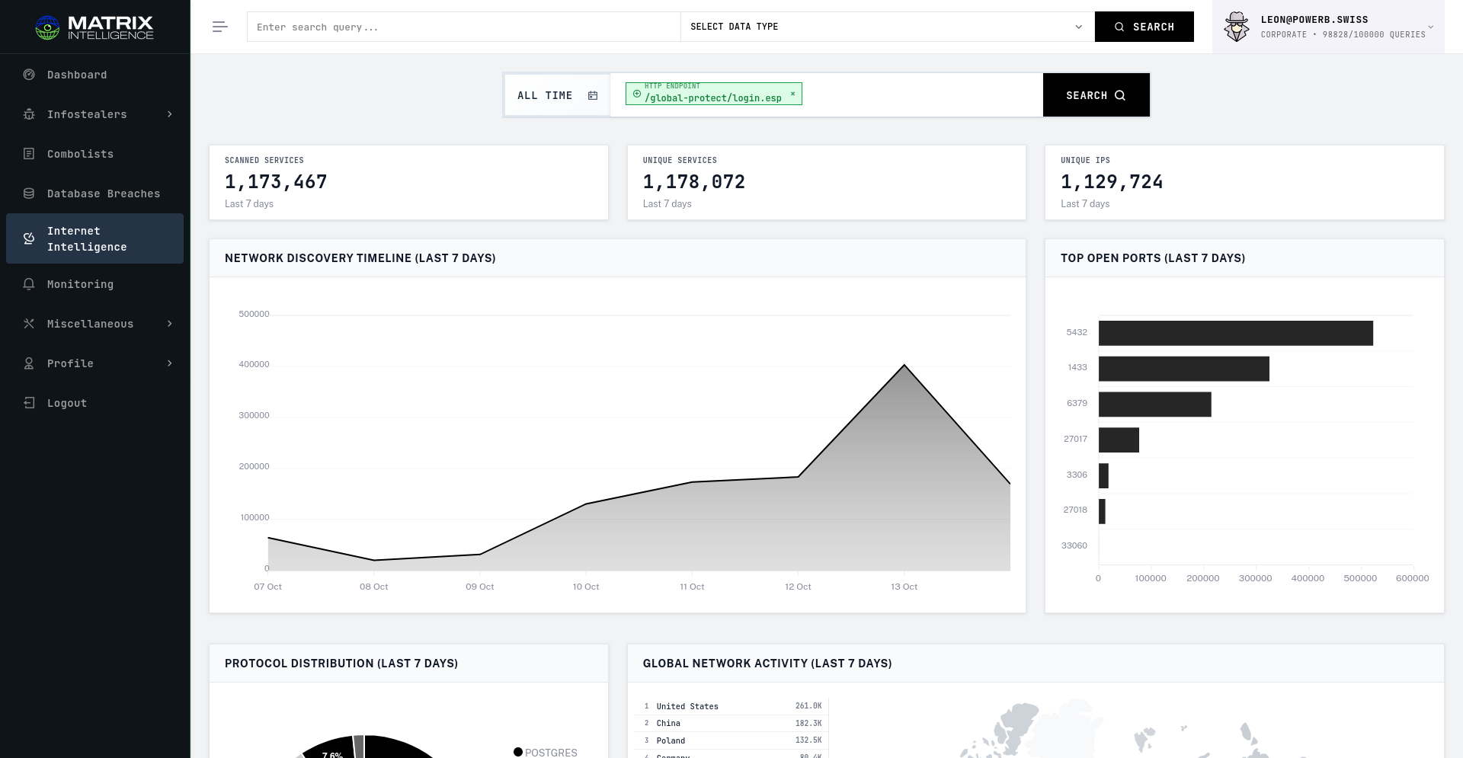
Task: Click the Monitoring bell icon
Action: [x=29, y=284]
